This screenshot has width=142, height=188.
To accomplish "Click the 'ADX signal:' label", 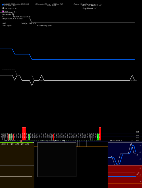I will coord(7,26).
